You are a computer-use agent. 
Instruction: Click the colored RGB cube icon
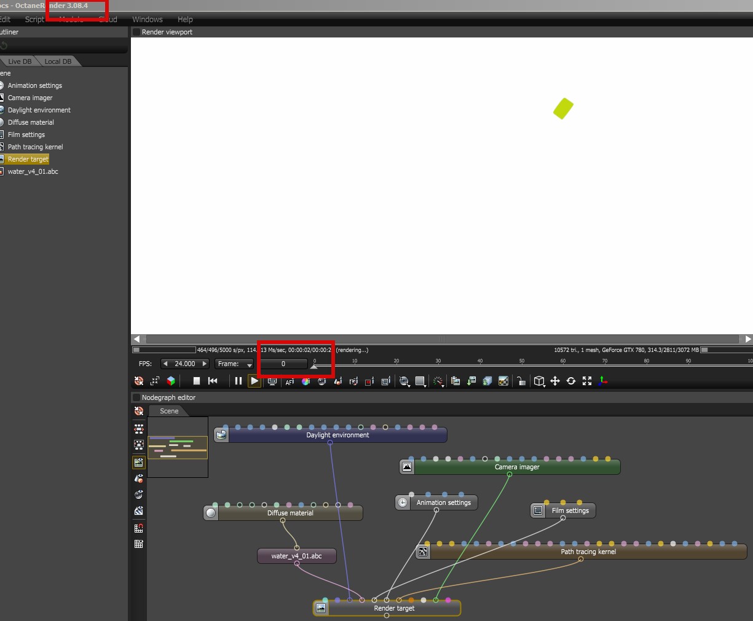point(171,381)
